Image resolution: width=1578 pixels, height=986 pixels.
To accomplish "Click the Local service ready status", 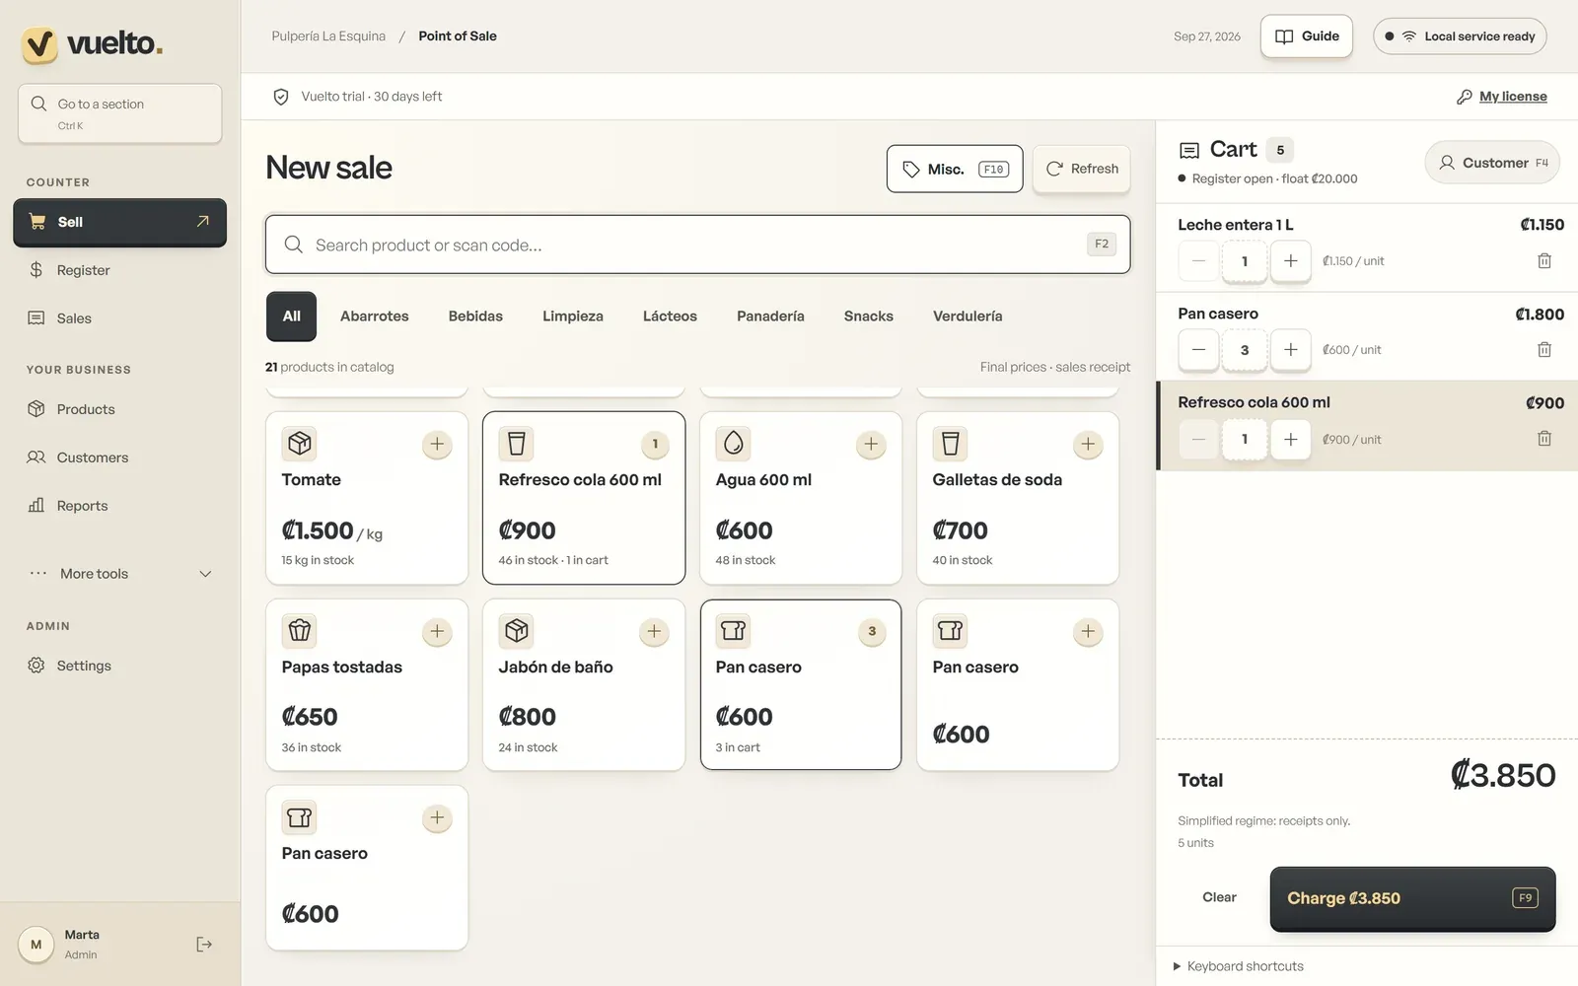I will [1460, 36].
